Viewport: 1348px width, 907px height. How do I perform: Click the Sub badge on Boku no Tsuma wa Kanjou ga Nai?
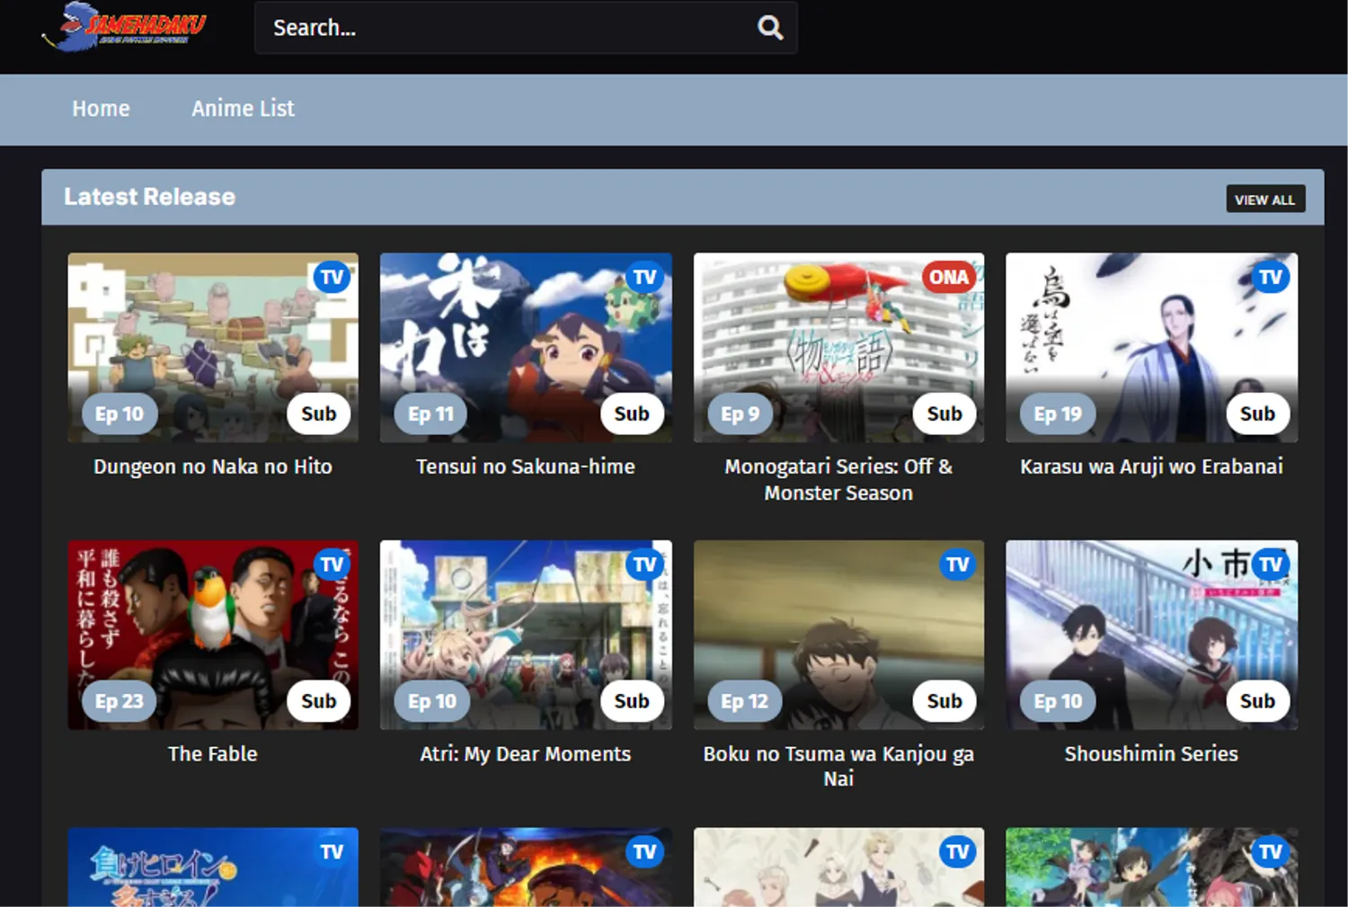(944, 702)
